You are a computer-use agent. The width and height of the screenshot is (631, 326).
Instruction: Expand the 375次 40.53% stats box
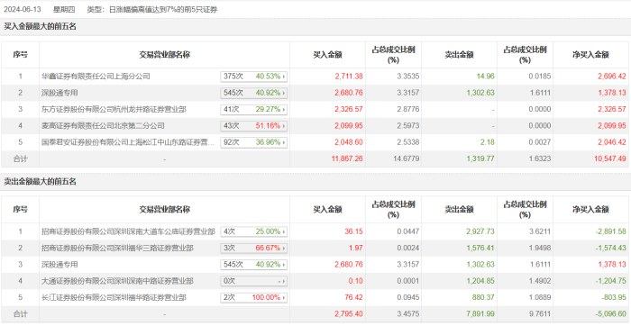pos(254,77)
